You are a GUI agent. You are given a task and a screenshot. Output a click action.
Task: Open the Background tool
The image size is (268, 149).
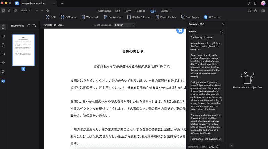coord(113,17)
